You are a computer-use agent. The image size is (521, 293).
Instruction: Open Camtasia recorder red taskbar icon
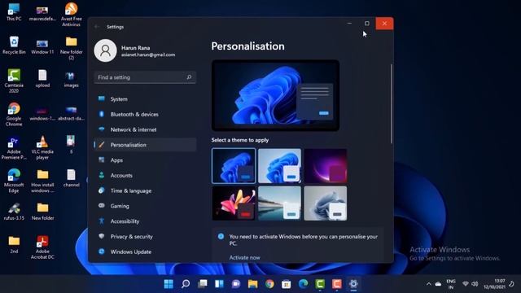336,284
